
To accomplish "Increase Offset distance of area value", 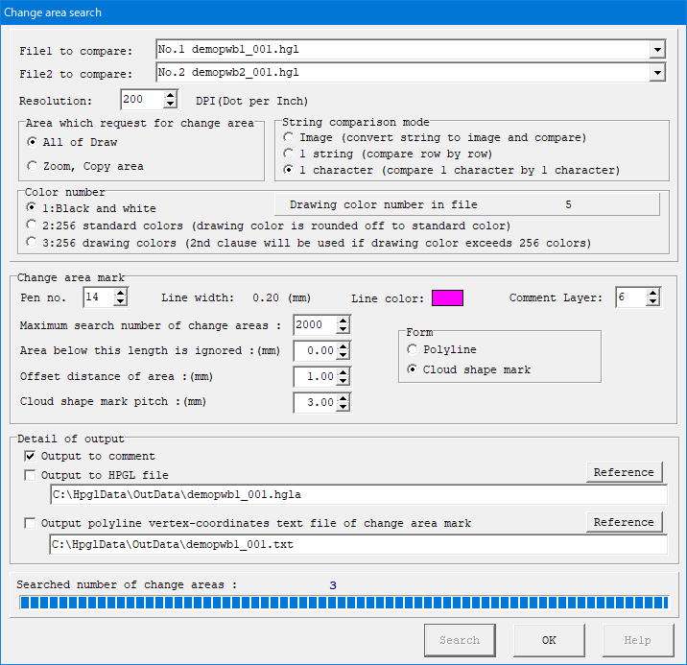I will click(x=343, y=372).
